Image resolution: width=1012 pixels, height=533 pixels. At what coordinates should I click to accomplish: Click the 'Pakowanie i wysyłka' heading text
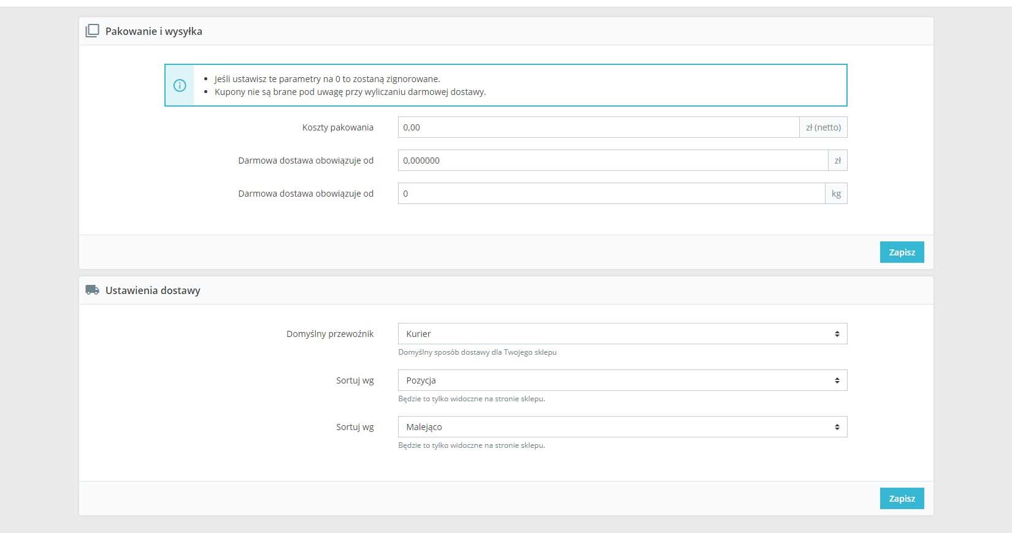[154, 31]
